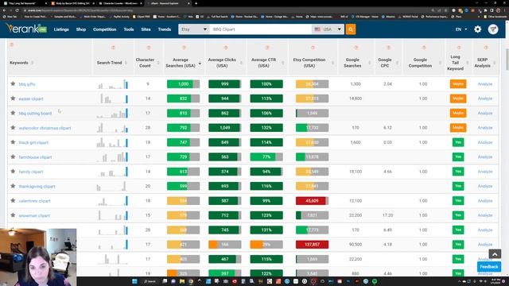Open the Etsy marketplace dropdown

point(194,29)
